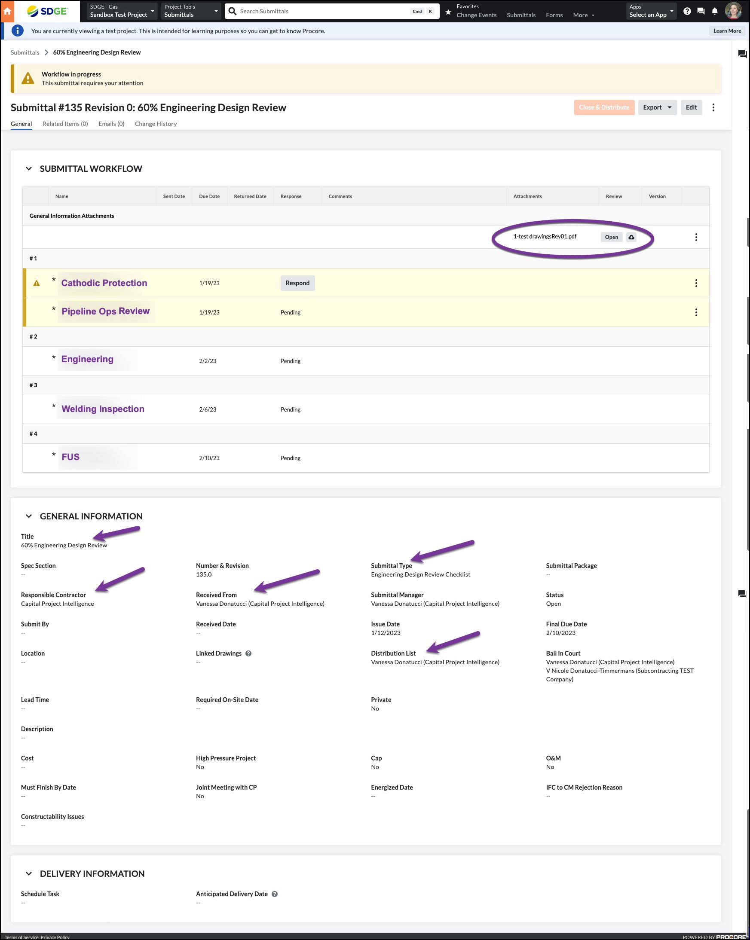Click the Respond button for Cathodic Protection
Image resolution: width=750 pixels, height=940 pixels.
click(297, 284)
